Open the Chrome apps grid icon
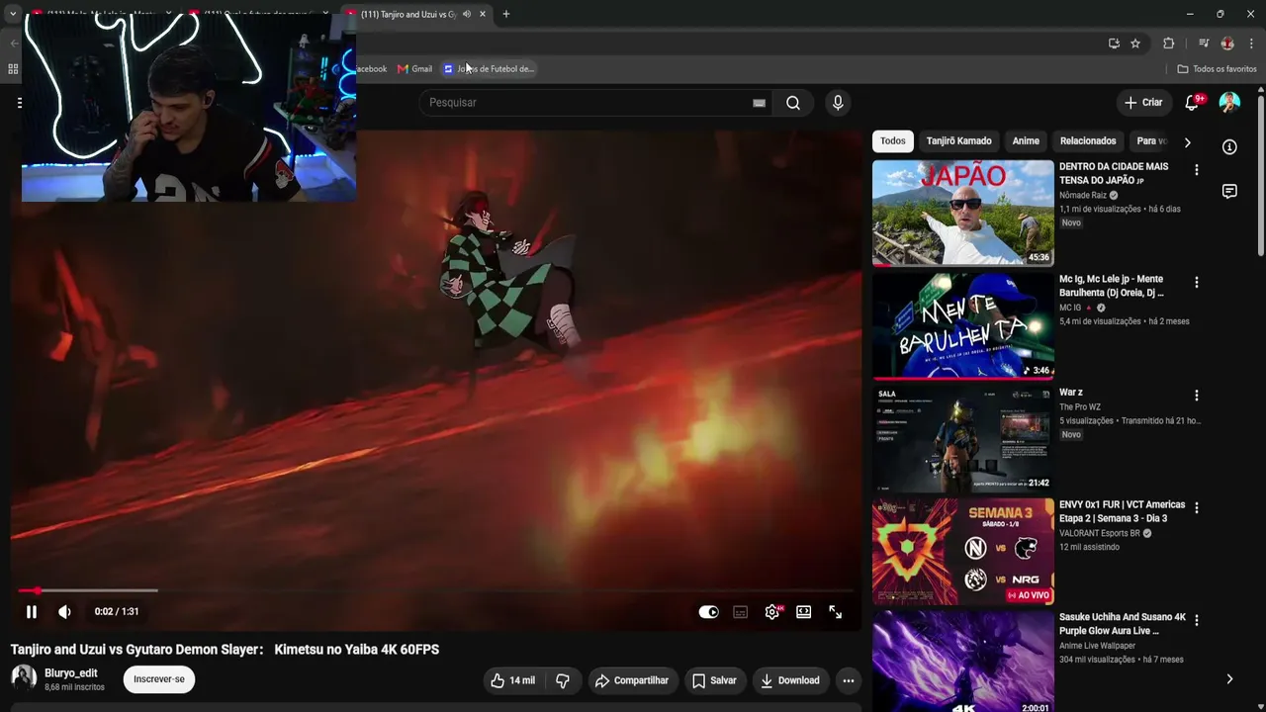This screenshot has width=1266, height=712. point(13,69)
